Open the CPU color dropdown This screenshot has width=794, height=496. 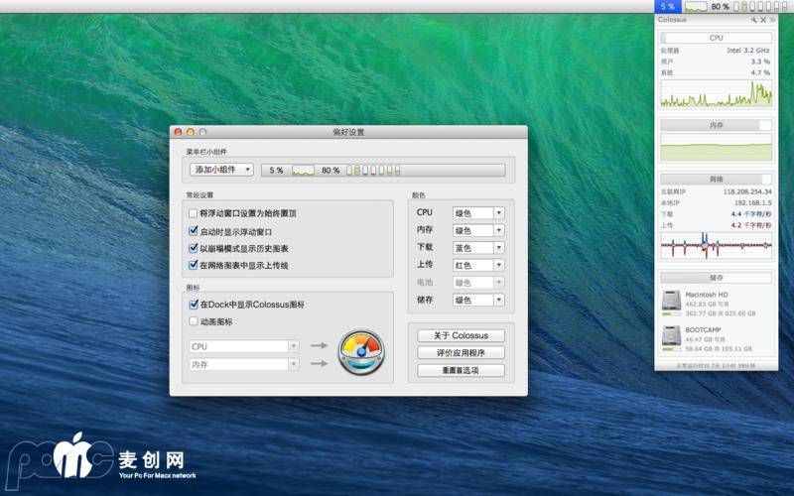point(478,212)
